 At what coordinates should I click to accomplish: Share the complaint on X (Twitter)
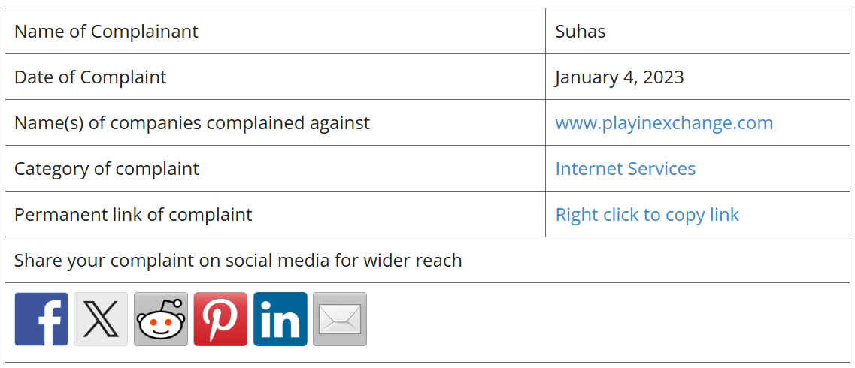click(x=101, y=319)
